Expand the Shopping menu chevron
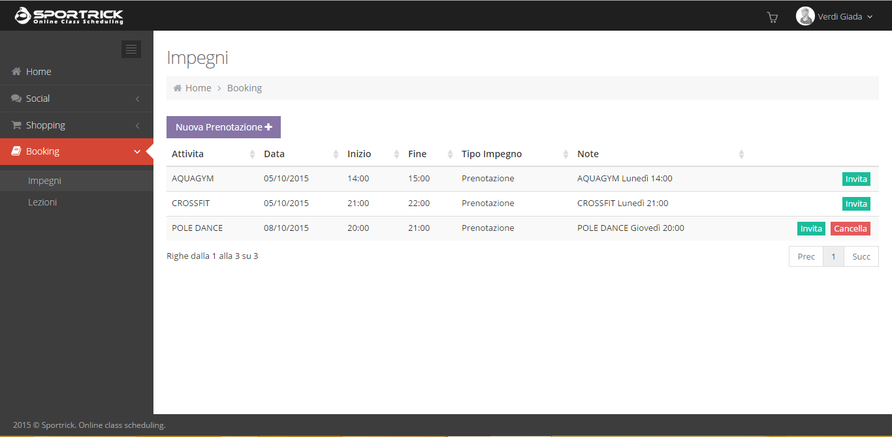 coord(137,125)
